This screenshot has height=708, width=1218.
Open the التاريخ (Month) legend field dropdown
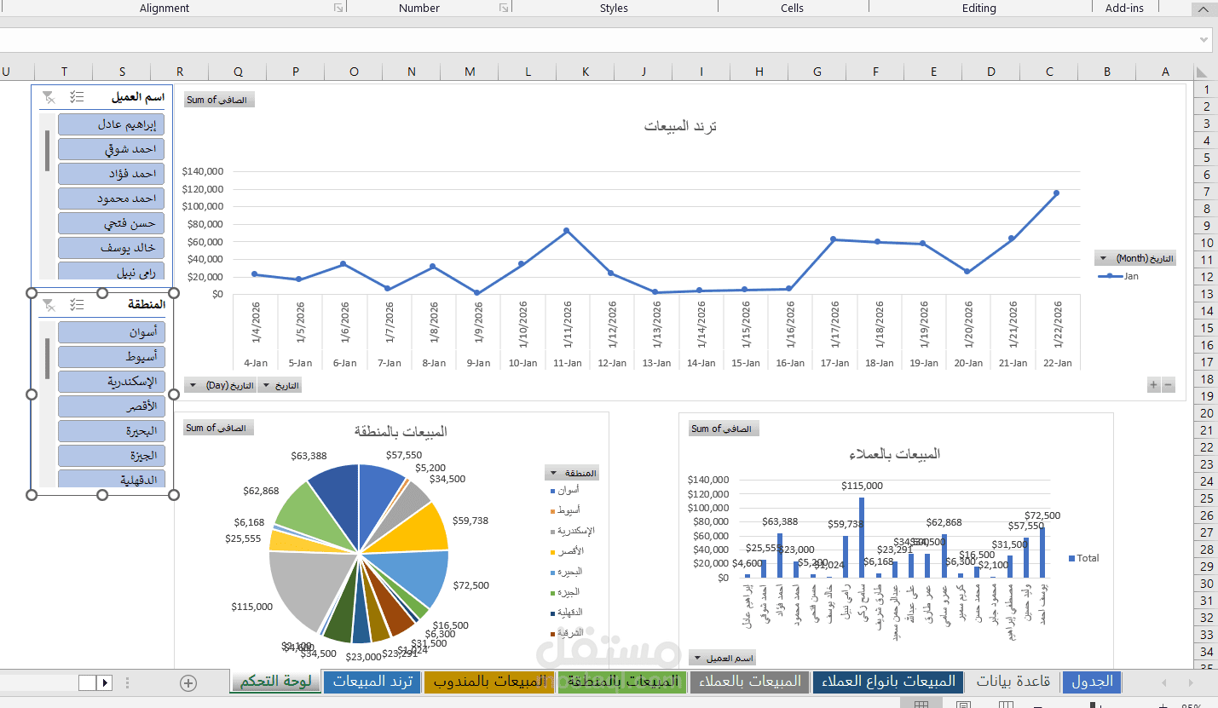1135,259
